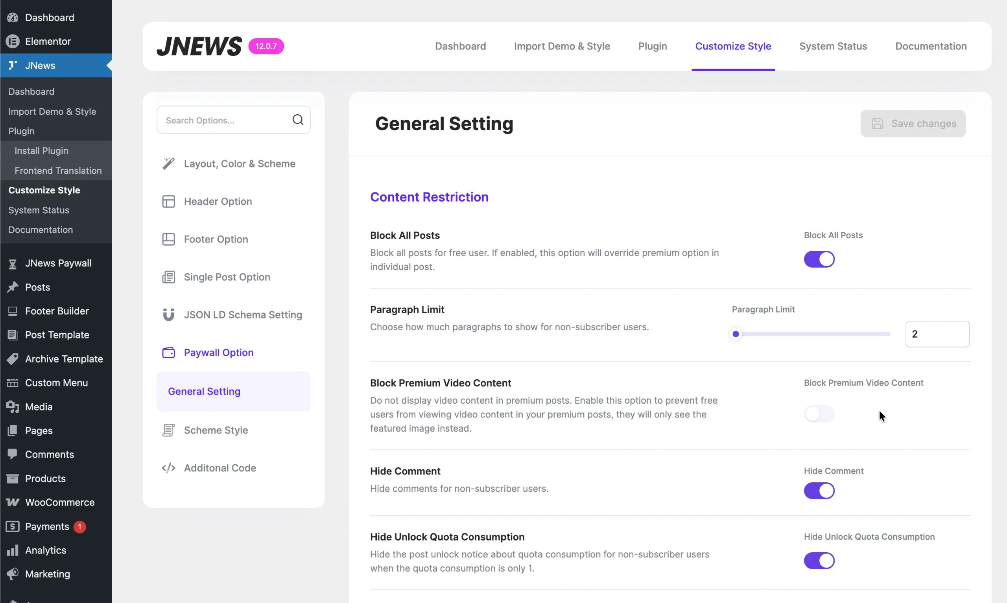Turn off the Hide Comment toggle

tap(819, 491)
